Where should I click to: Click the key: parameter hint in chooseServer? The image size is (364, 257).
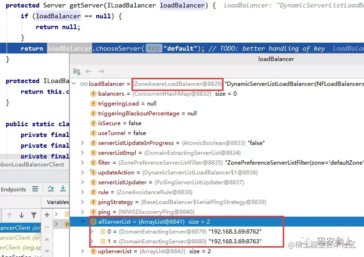[x=154, y=48]
